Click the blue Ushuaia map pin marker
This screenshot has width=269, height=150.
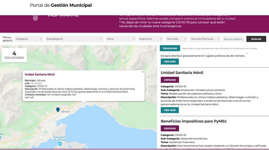[x=58, y=110]
